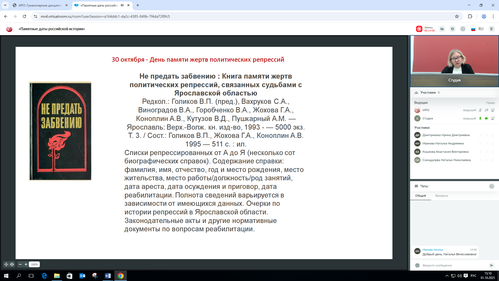Switch to the Вопросы chat tab

point(442,196)
